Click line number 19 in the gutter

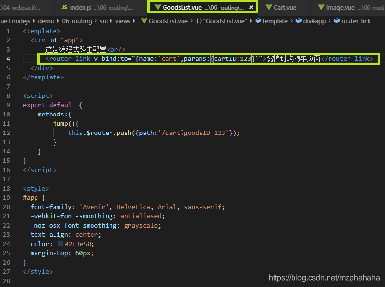pos(6,198)
